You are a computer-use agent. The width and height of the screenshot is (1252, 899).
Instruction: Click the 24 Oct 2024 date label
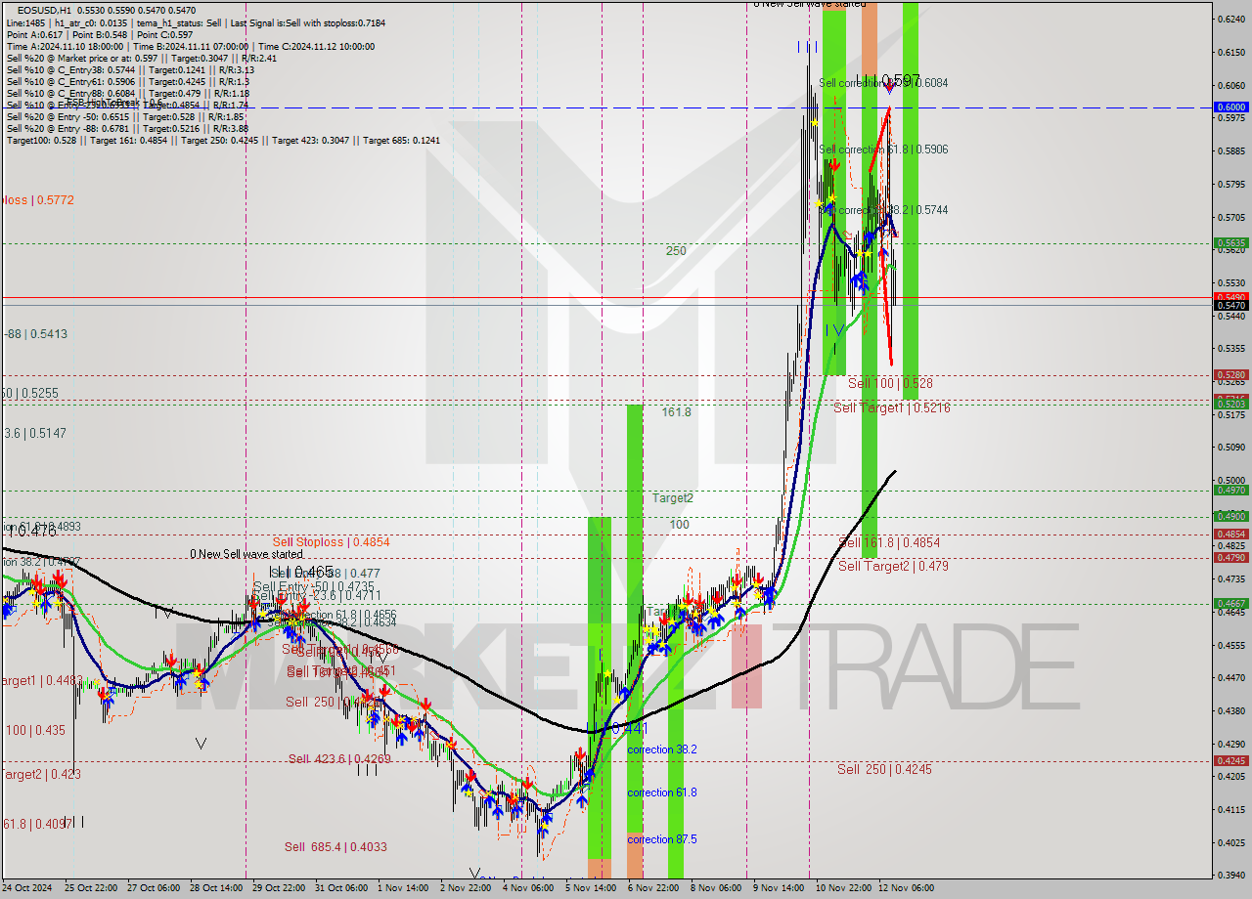tap(26, 888)
